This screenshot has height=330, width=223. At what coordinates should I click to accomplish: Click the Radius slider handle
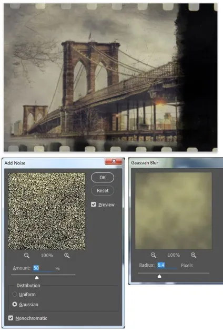pos(159,276)
